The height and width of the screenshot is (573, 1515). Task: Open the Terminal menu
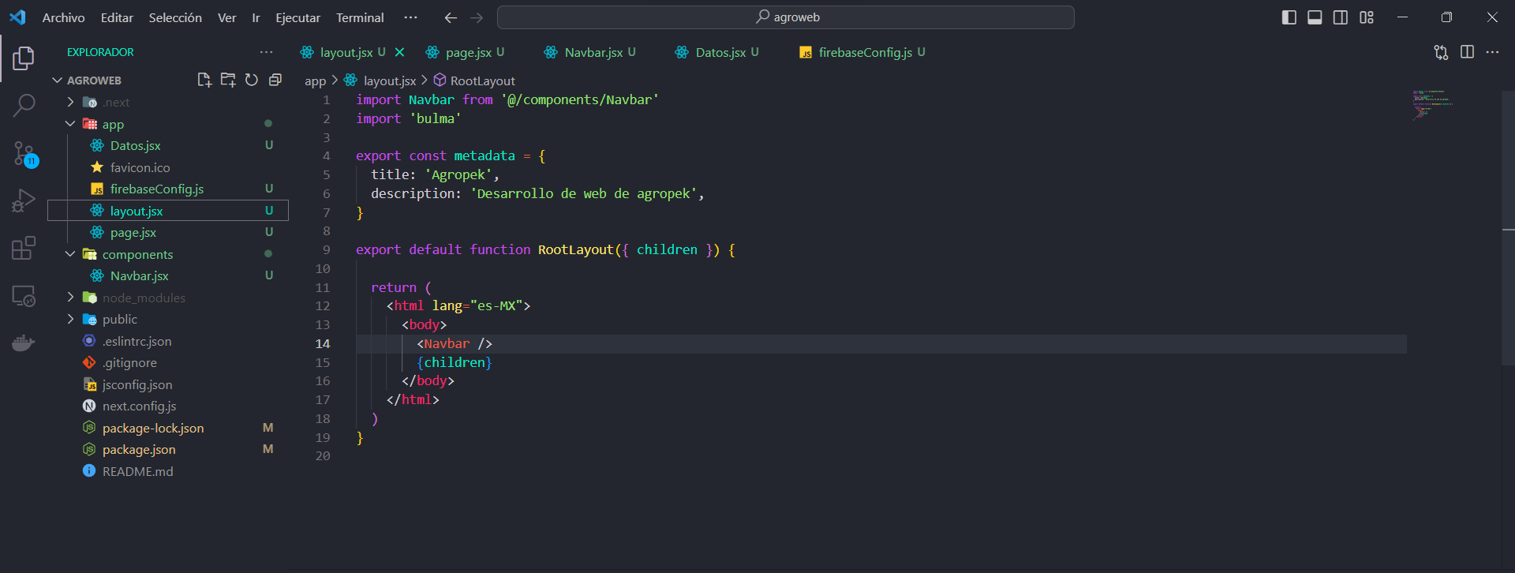[360, 17]
